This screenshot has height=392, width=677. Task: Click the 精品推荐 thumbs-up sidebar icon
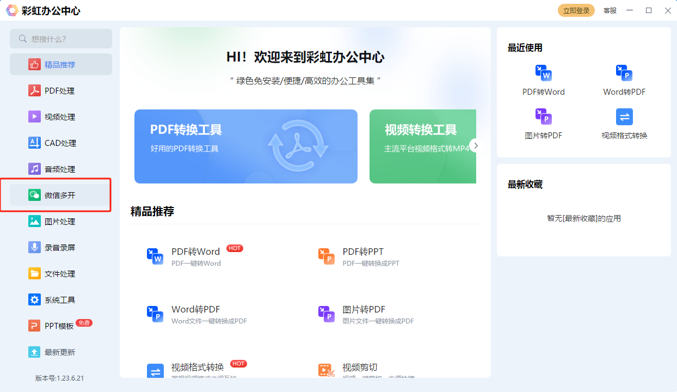tap(35, 65)
